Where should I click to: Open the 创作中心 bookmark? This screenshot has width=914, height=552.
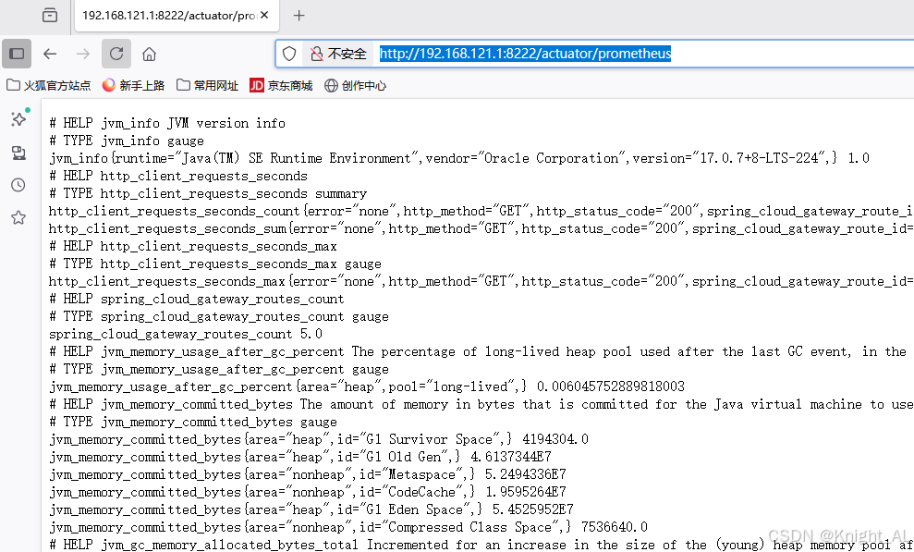356,86
